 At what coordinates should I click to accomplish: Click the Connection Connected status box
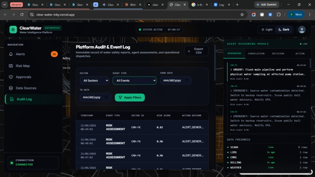coord(33,163)
